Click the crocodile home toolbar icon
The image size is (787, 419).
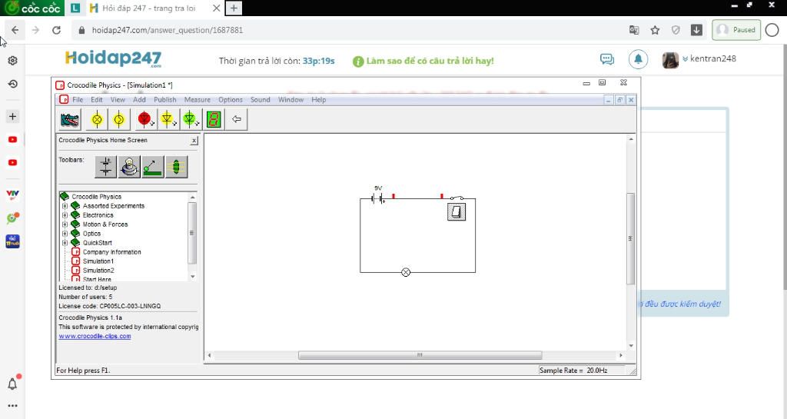[x=70, y=119]
